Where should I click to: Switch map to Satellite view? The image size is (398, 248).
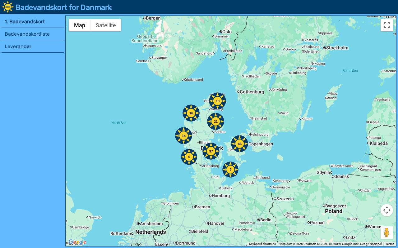point(106,25)
